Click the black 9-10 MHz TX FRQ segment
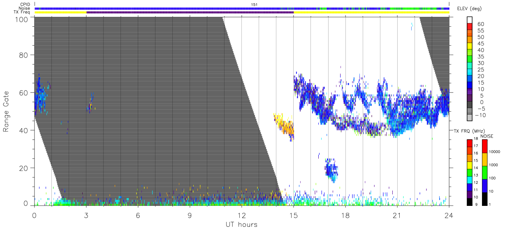505x233 pixels. click(470, 201)
